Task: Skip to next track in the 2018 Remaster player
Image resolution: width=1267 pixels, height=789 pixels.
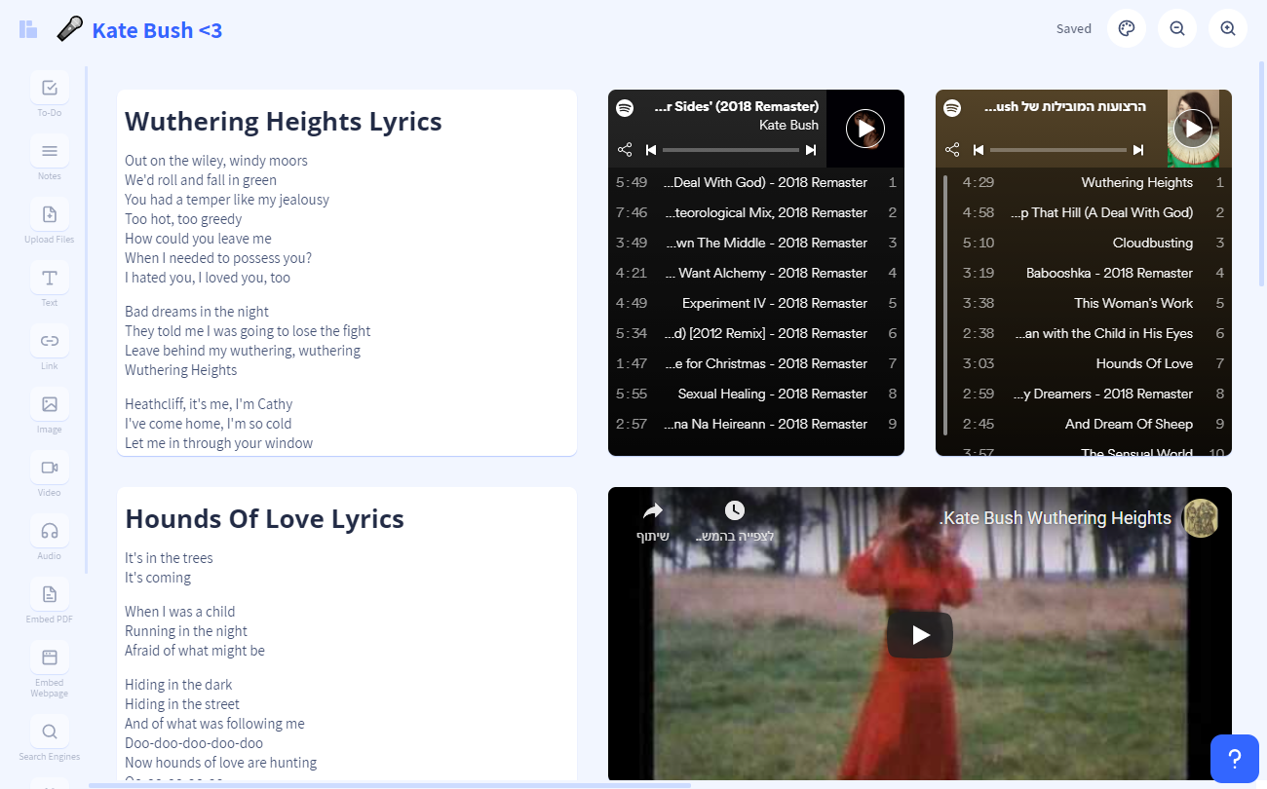Action: pyautogui.click(x=811, y=150)
